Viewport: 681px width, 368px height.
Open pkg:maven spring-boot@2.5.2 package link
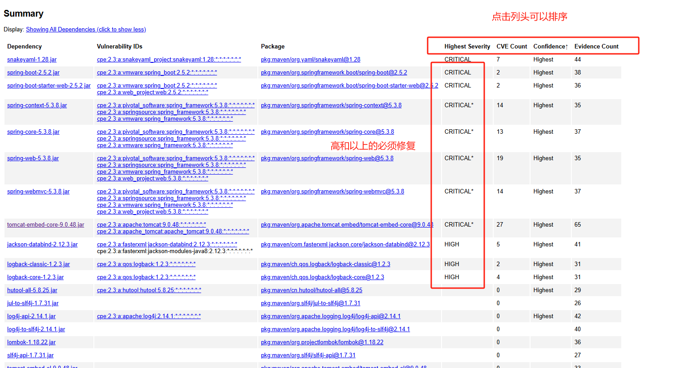coord(334,73)
